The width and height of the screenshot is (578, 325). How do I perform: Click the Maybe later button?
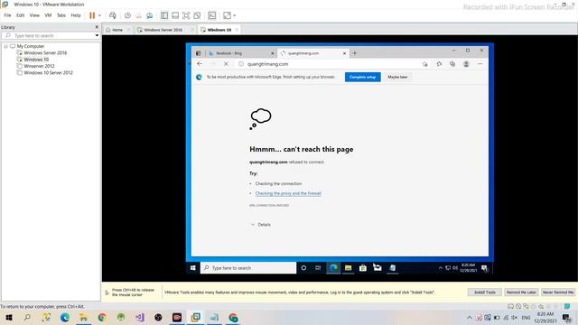click(x=397, y=77)
